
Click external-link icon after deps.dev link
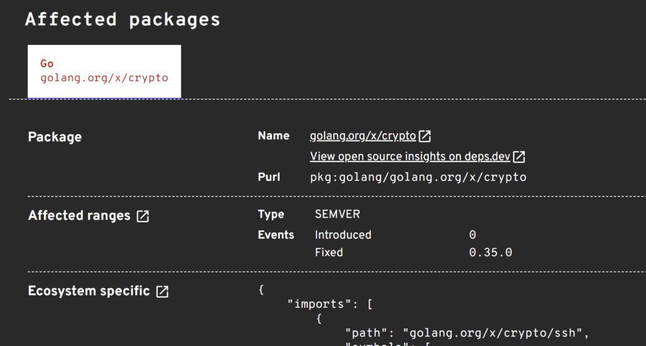519,157
